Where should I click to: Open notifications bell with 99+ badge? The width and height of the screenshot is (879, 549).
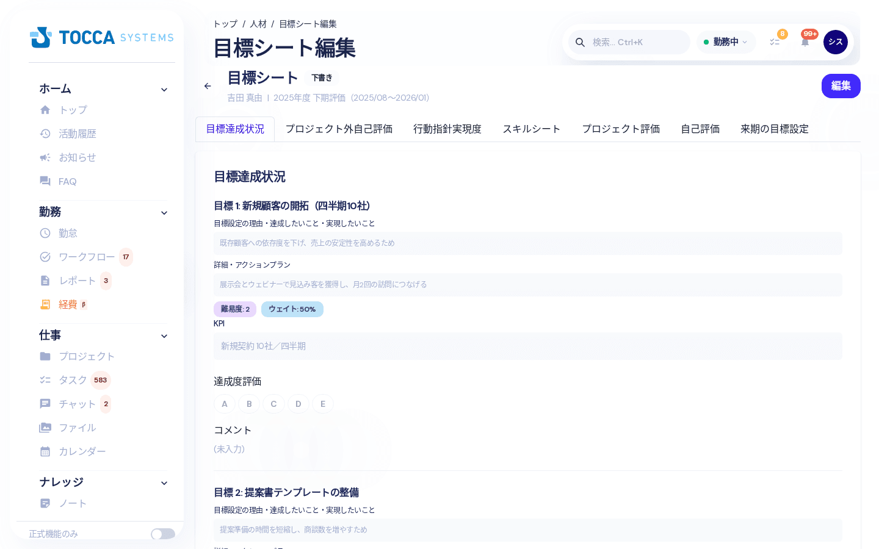pyautogui.click(x=805, y=42)
